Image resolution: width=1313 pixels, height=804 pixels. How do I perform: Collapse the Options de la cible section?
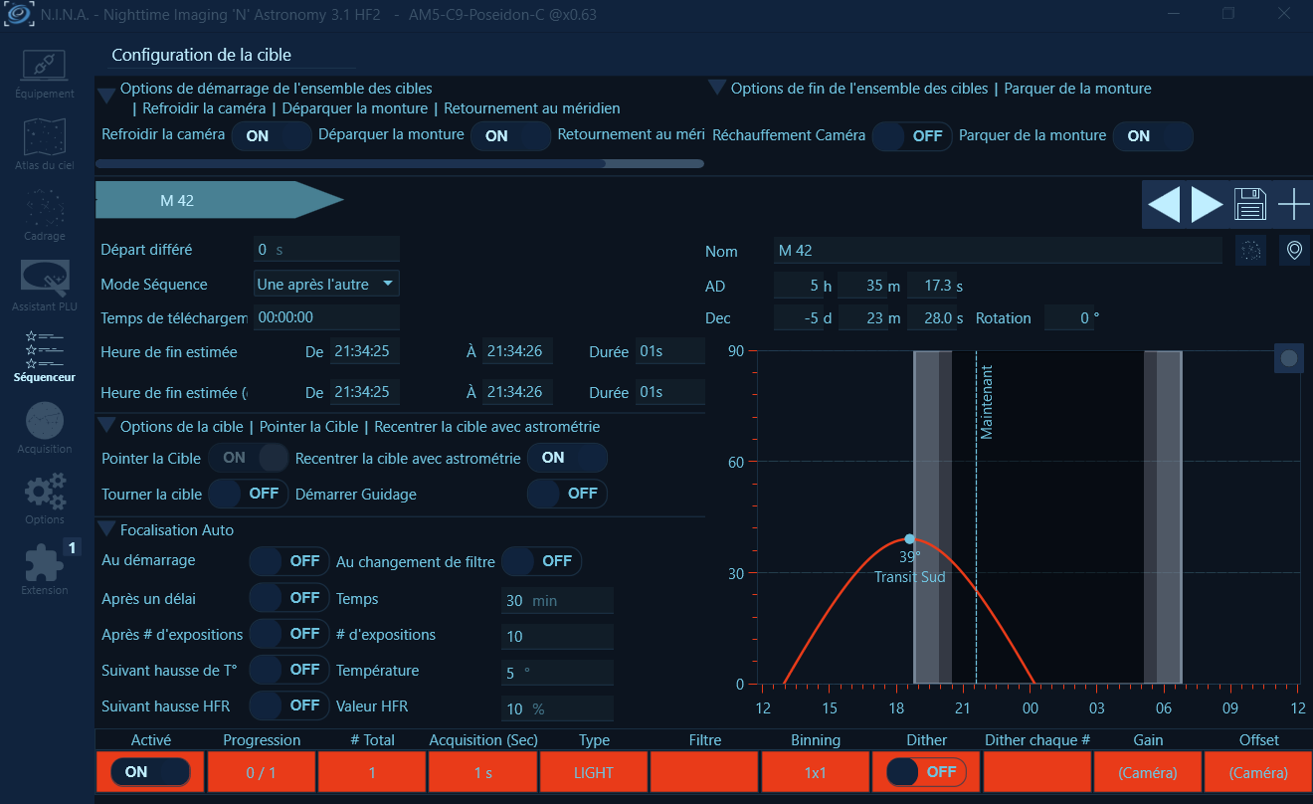pos(106,426)
